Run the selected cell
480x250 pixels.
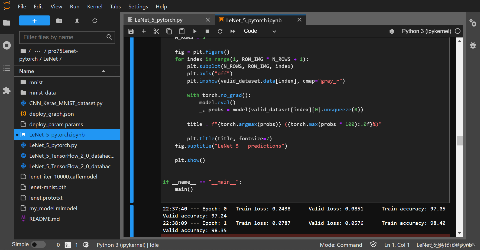point(195,31)
